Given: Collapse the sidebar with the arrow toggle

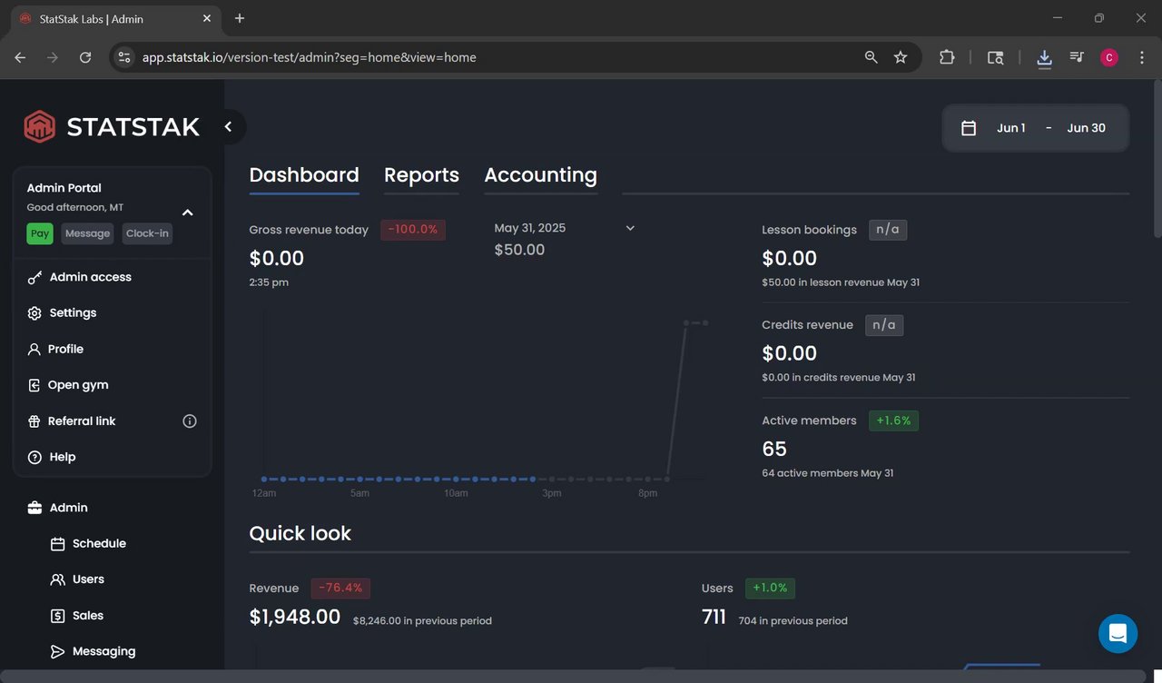Looking at the screenshot, I should [229, 127].
